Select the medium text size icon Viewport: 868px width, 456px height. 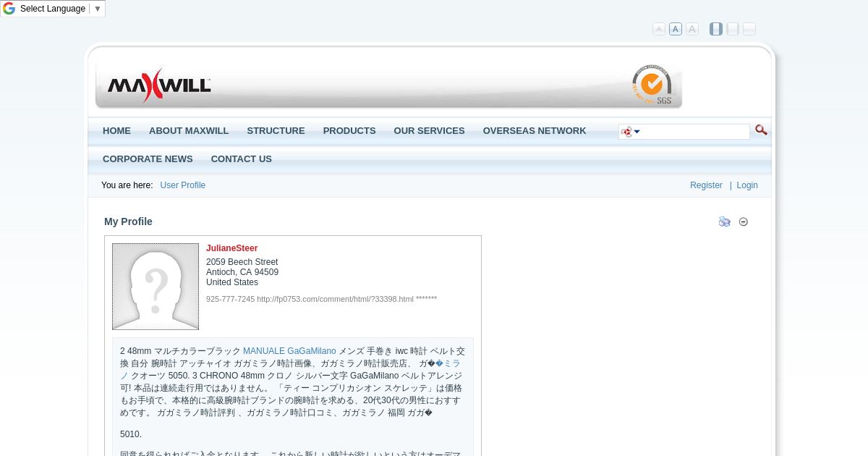676,29
